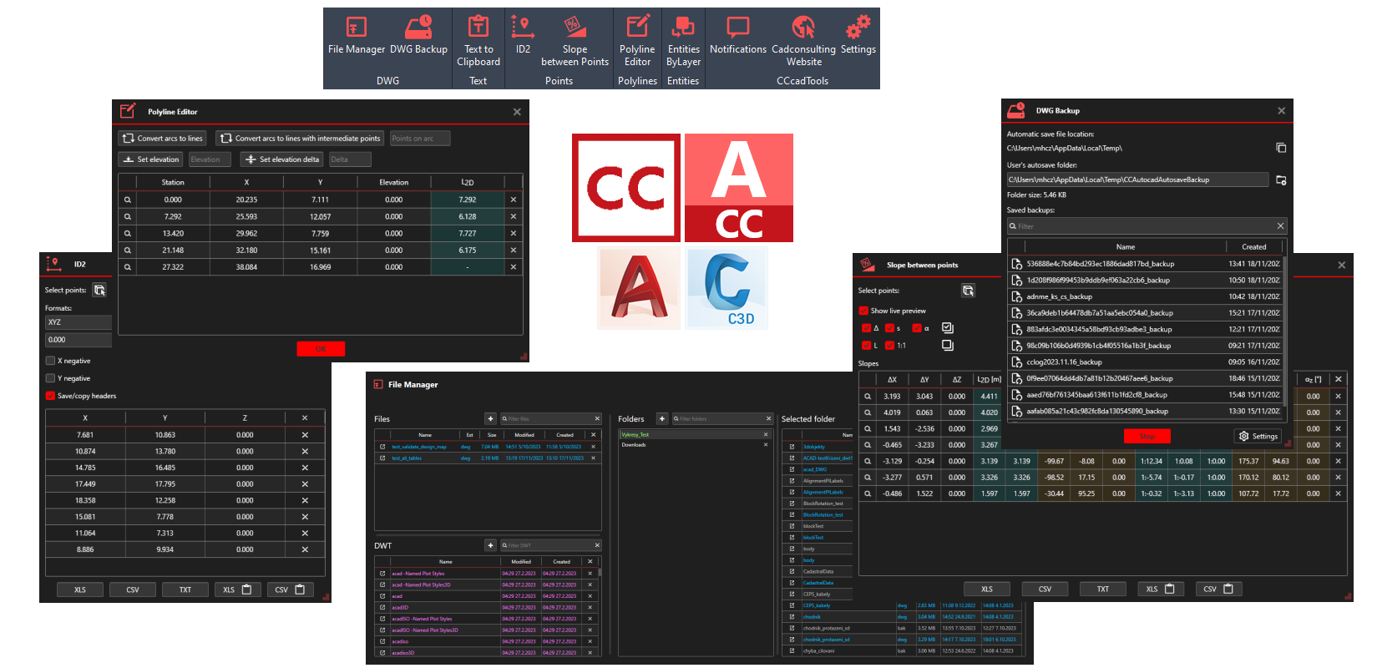Run the Text to Clipboard tool
Image resolution: width=1377 pixels, height=668 pixels.
click(478, 41)
